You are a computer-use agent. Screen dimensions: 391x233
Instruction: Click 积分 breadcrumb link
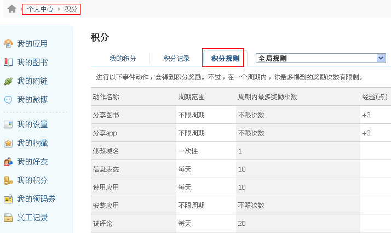tap(71, 9)
